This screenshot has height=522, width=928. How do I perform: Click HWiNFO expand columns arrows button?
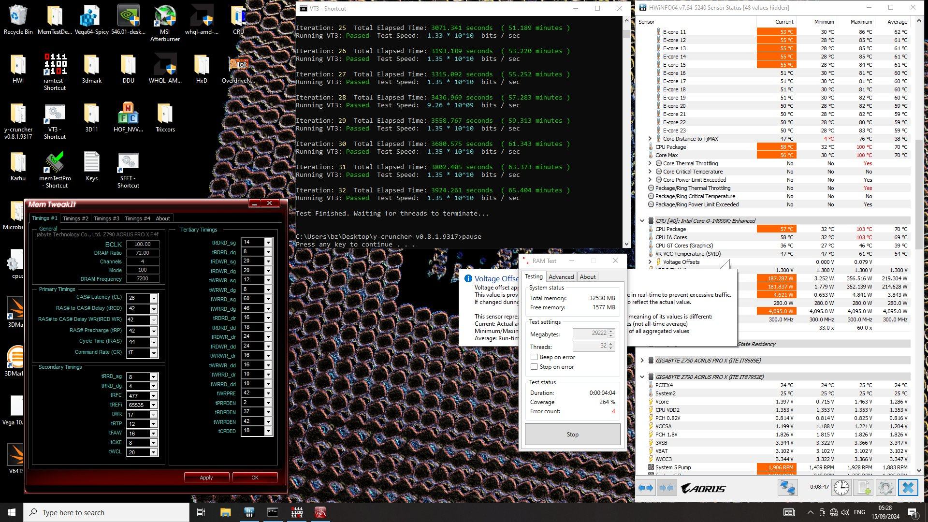(645, 488)
